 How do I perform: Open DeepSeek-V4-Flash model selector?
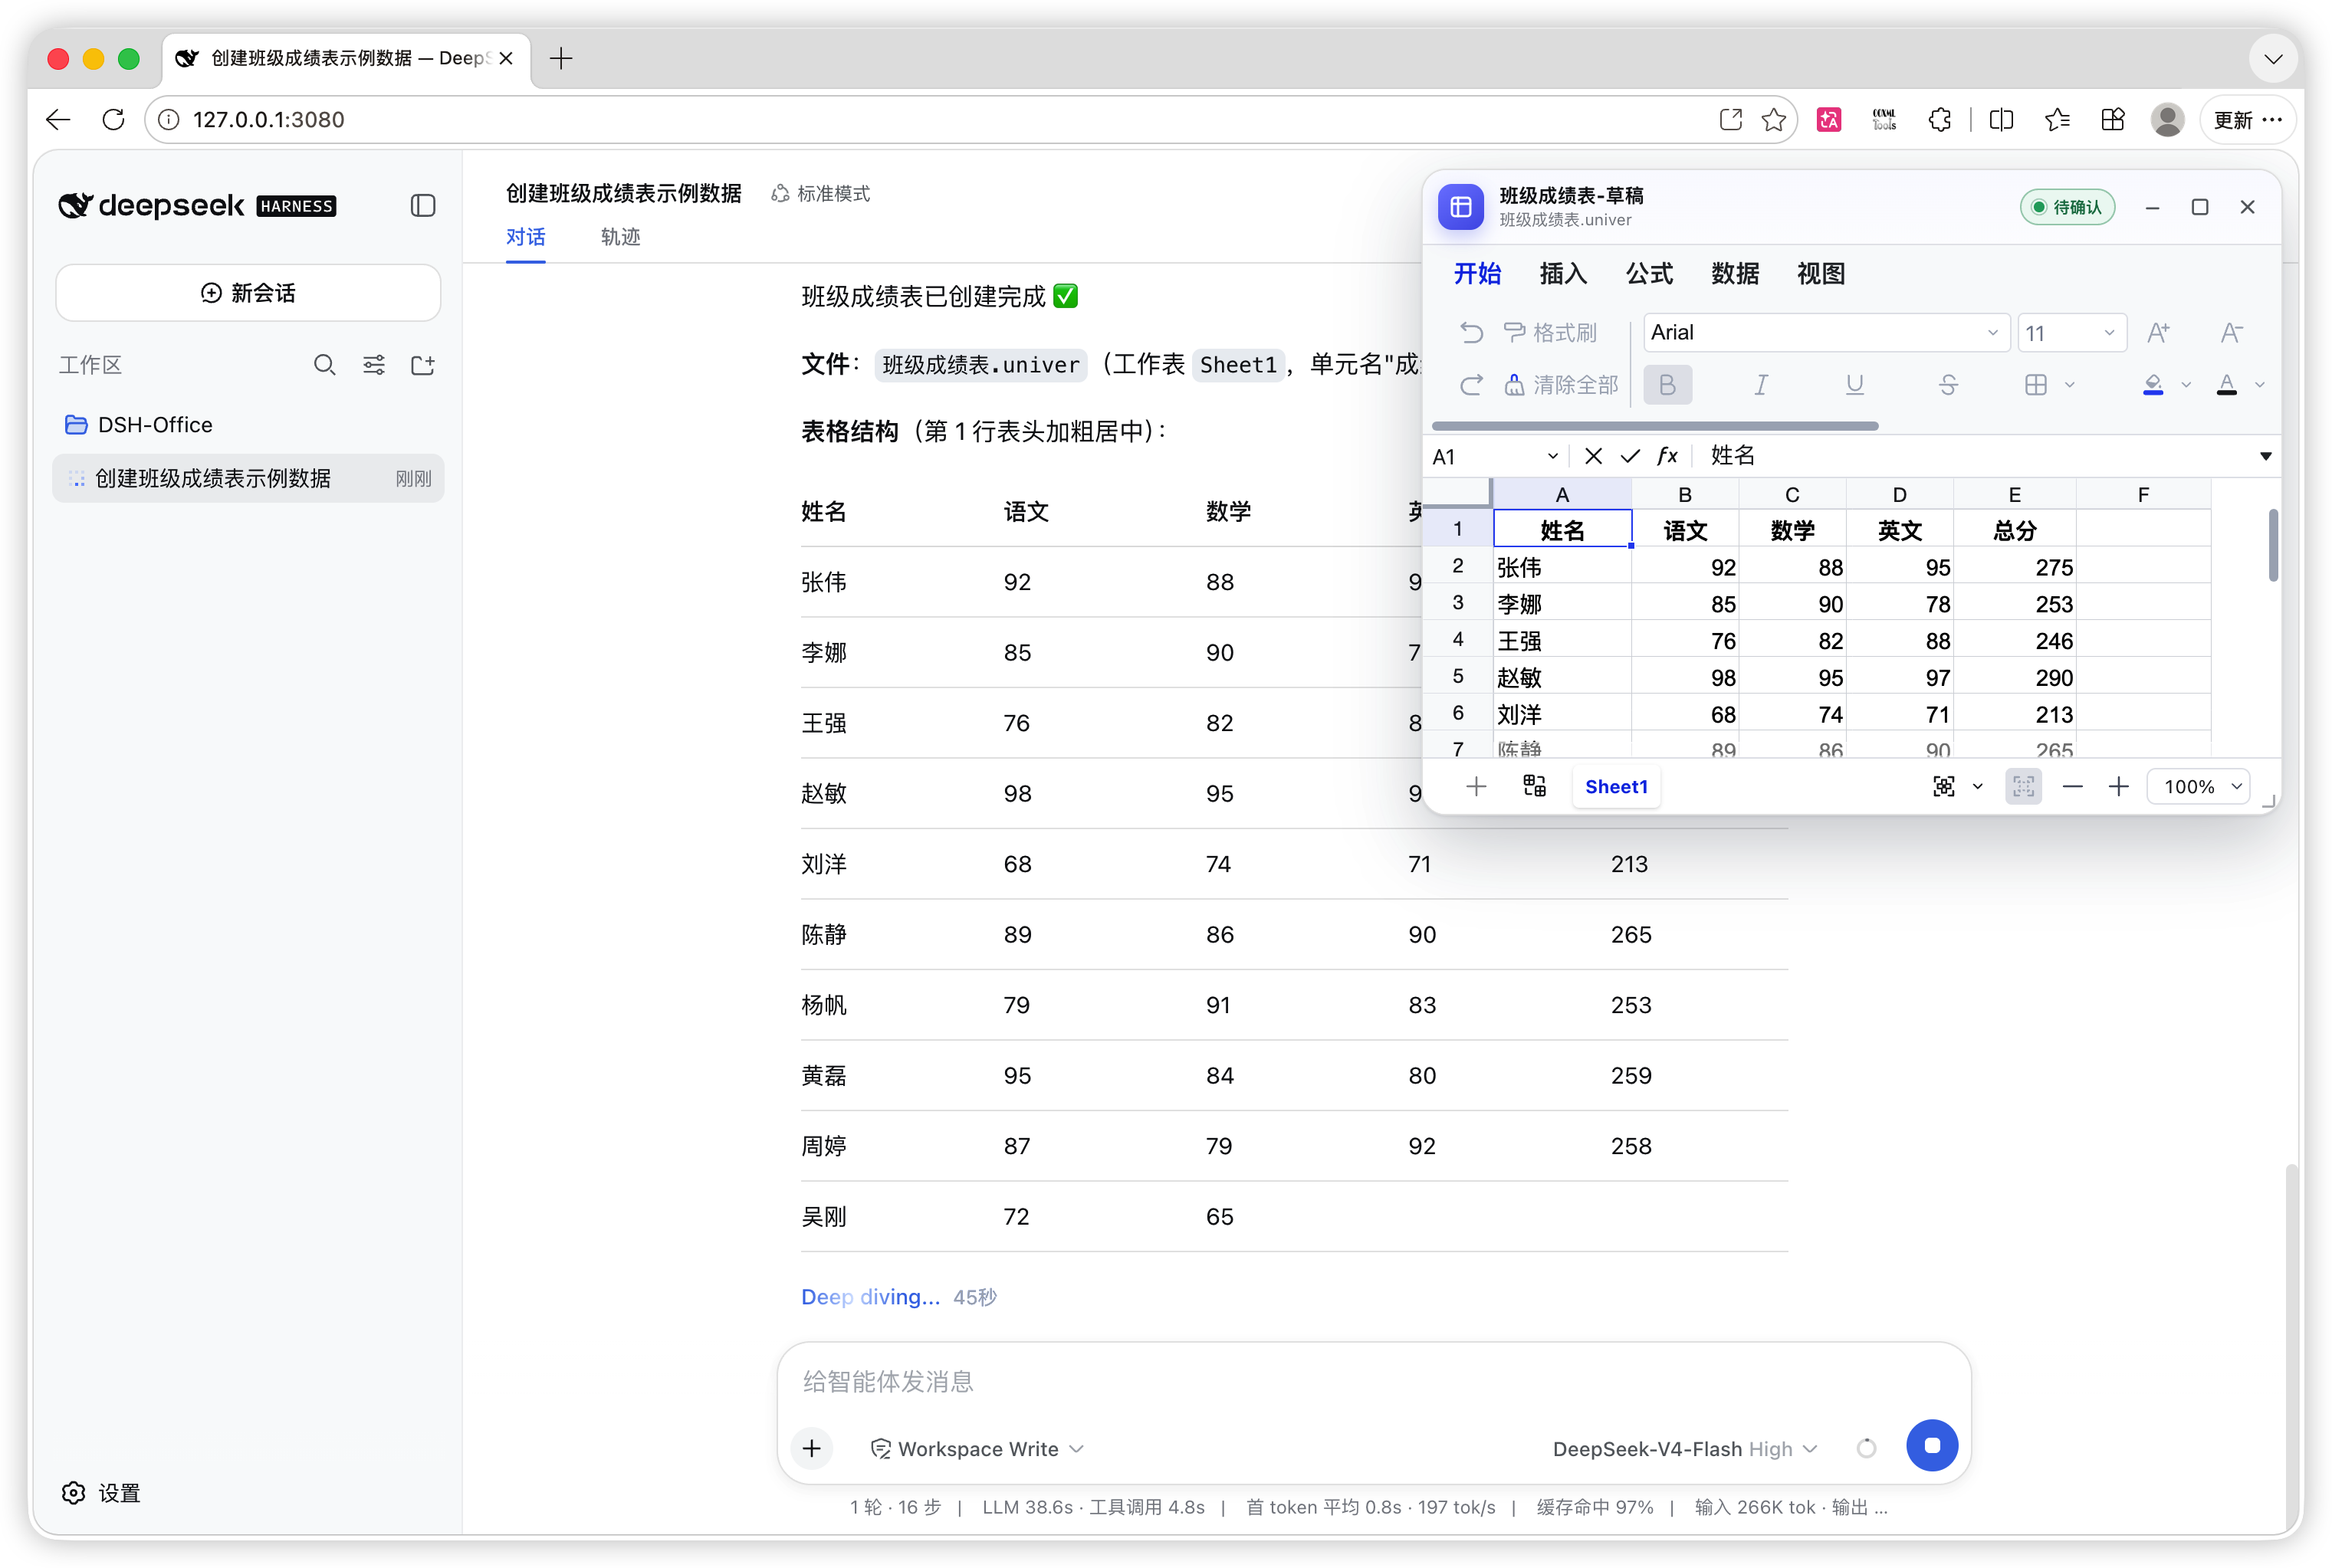click(1684, 1449)
